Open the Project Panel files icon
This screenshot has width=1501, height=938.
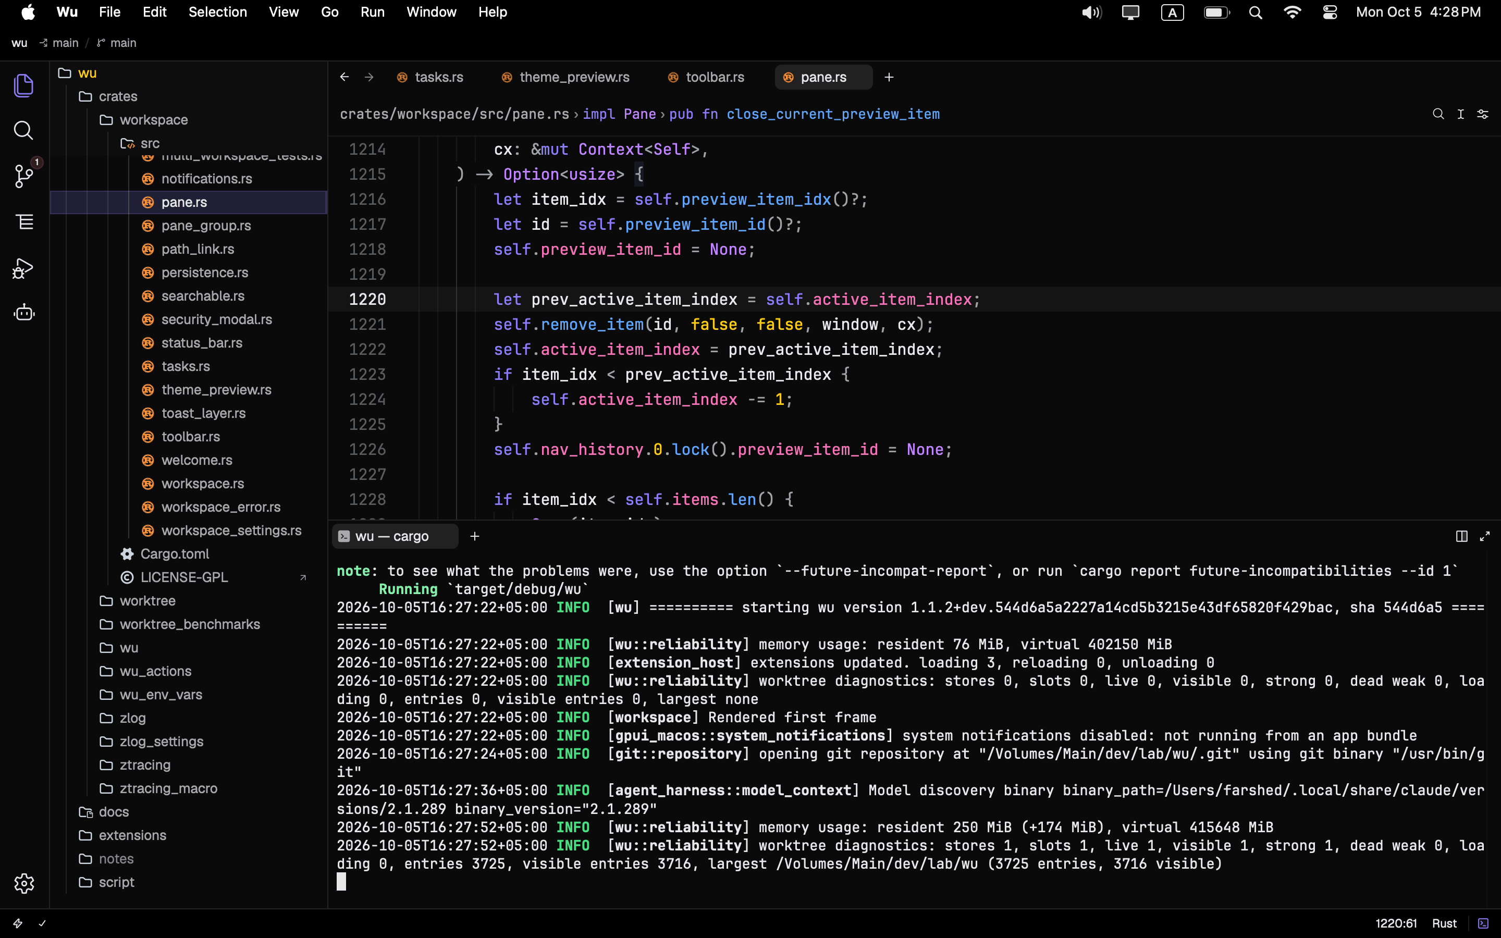pyautogui.click(x=23, y=85)
